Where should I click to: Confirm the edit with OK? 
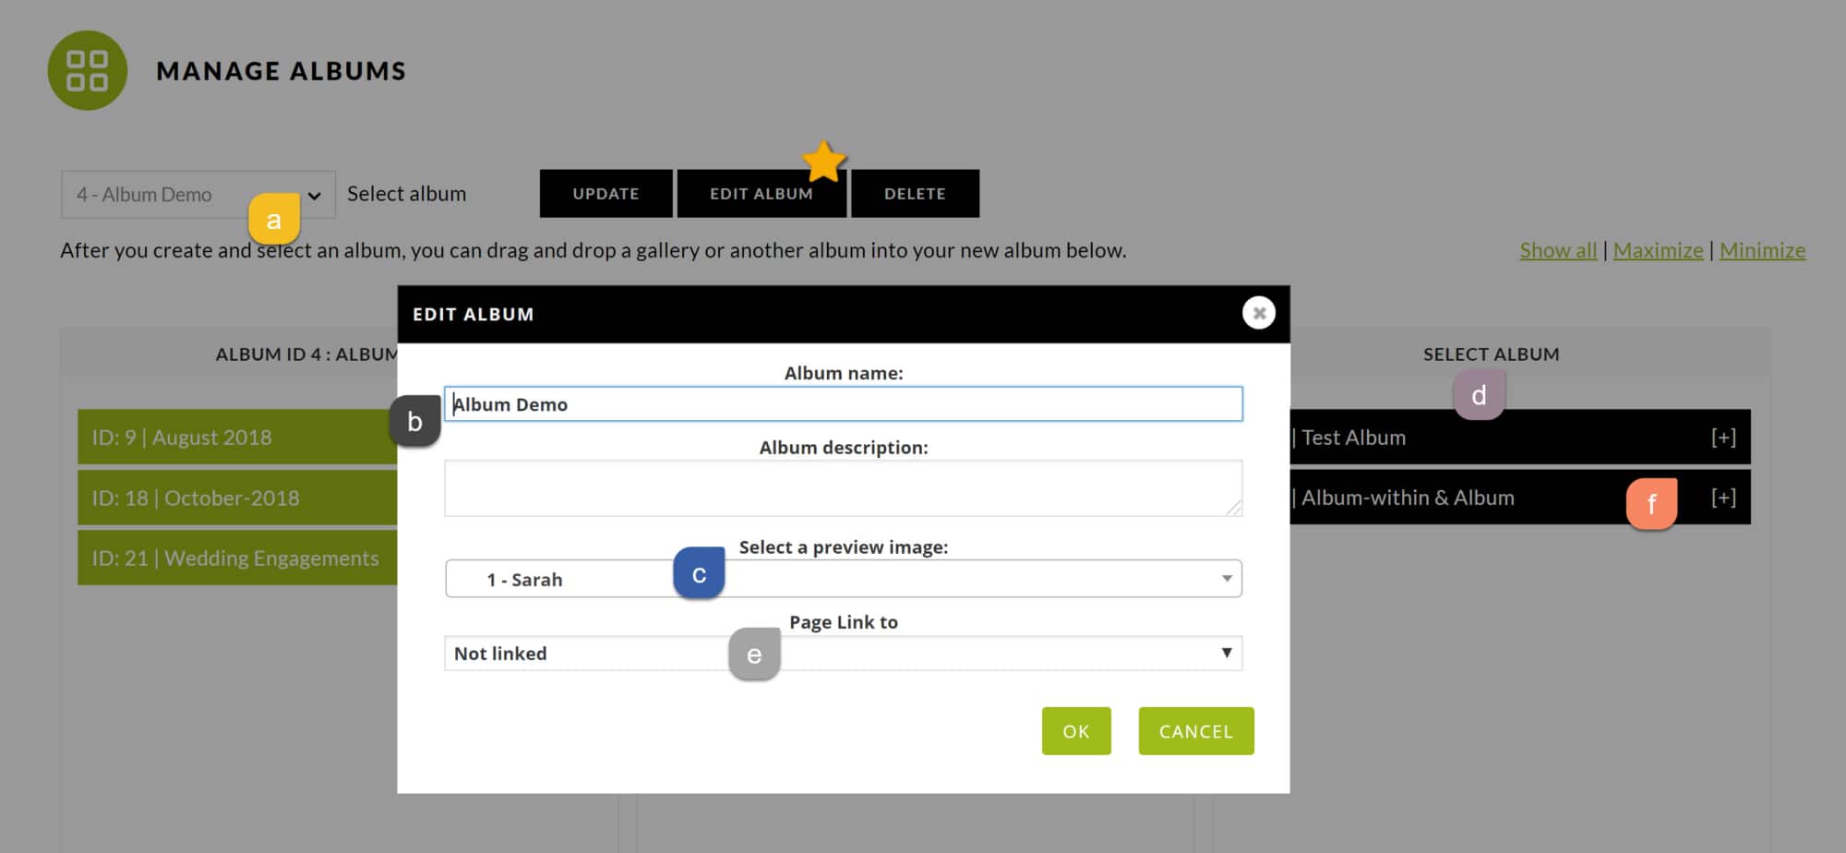(1076, 731)
